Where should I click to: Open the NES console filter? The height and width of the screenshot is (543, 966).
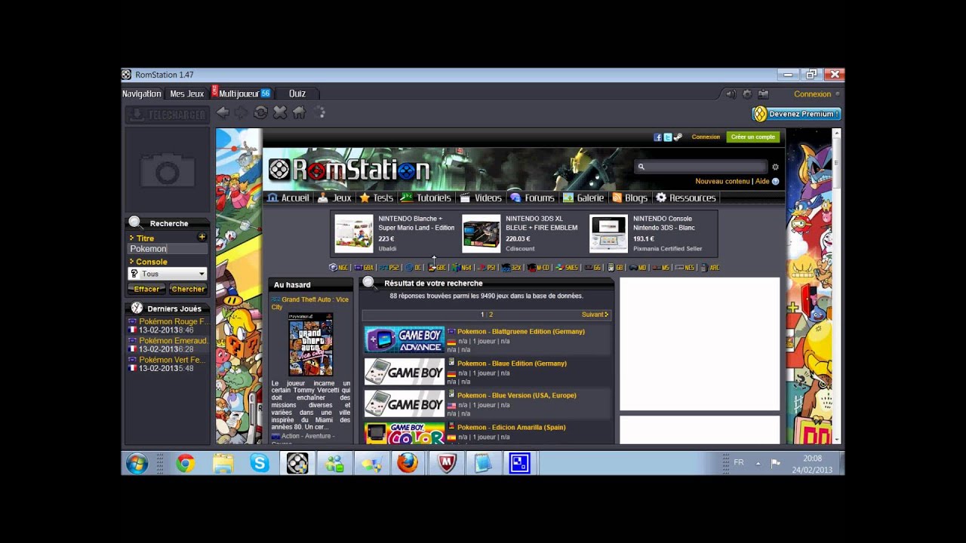[x=685, y=268]
